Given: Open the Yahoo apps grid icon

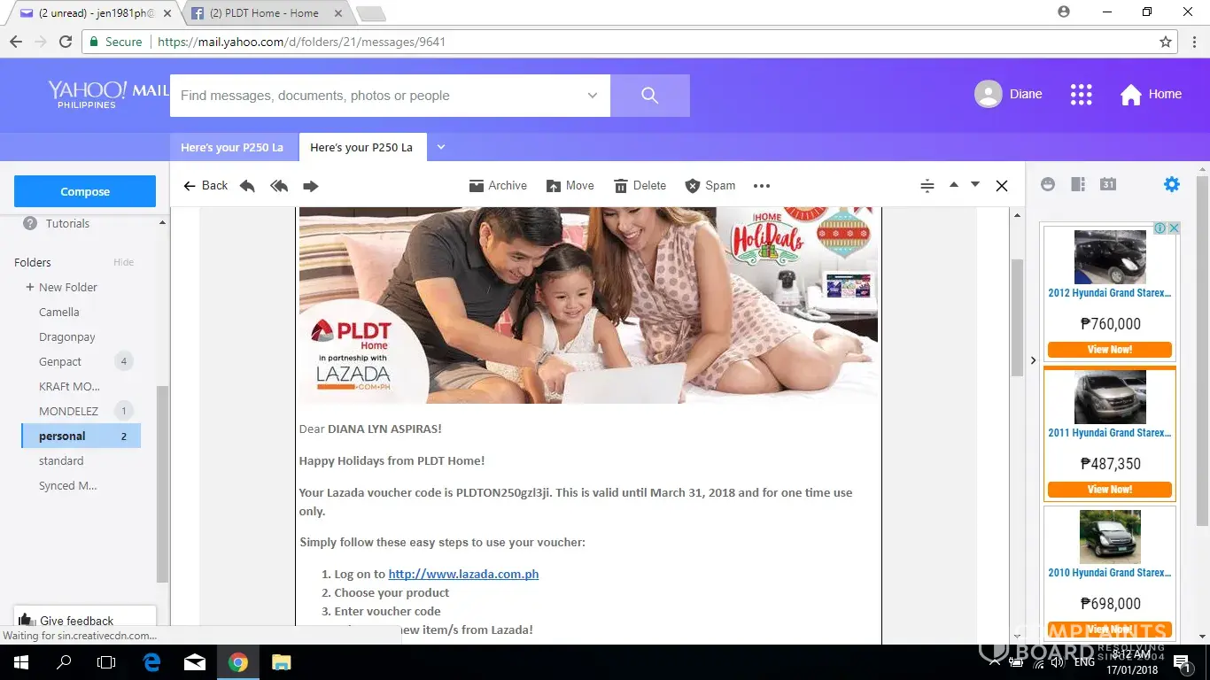Looking at the screenshot, I should 1081,95.
